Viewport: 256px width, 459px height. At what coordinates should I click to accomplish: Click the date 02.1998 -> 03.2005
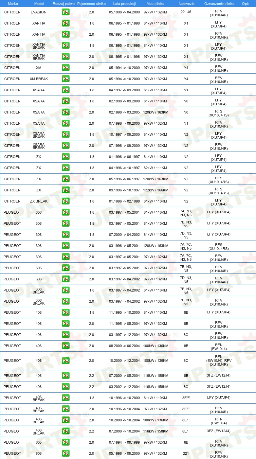pyautogui.click(x=124, y=112)
